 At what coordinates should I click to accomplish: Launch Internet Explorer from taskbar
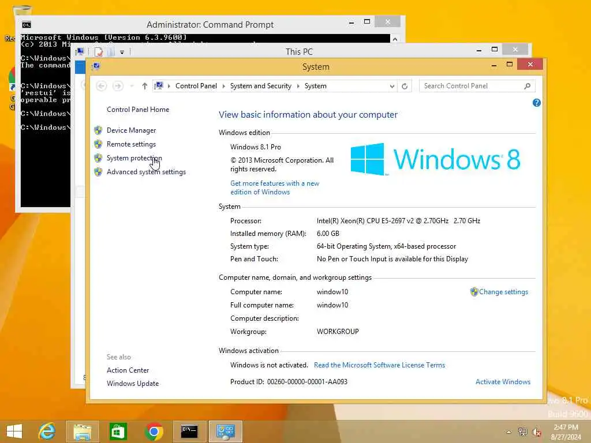(x=47, y=431)
